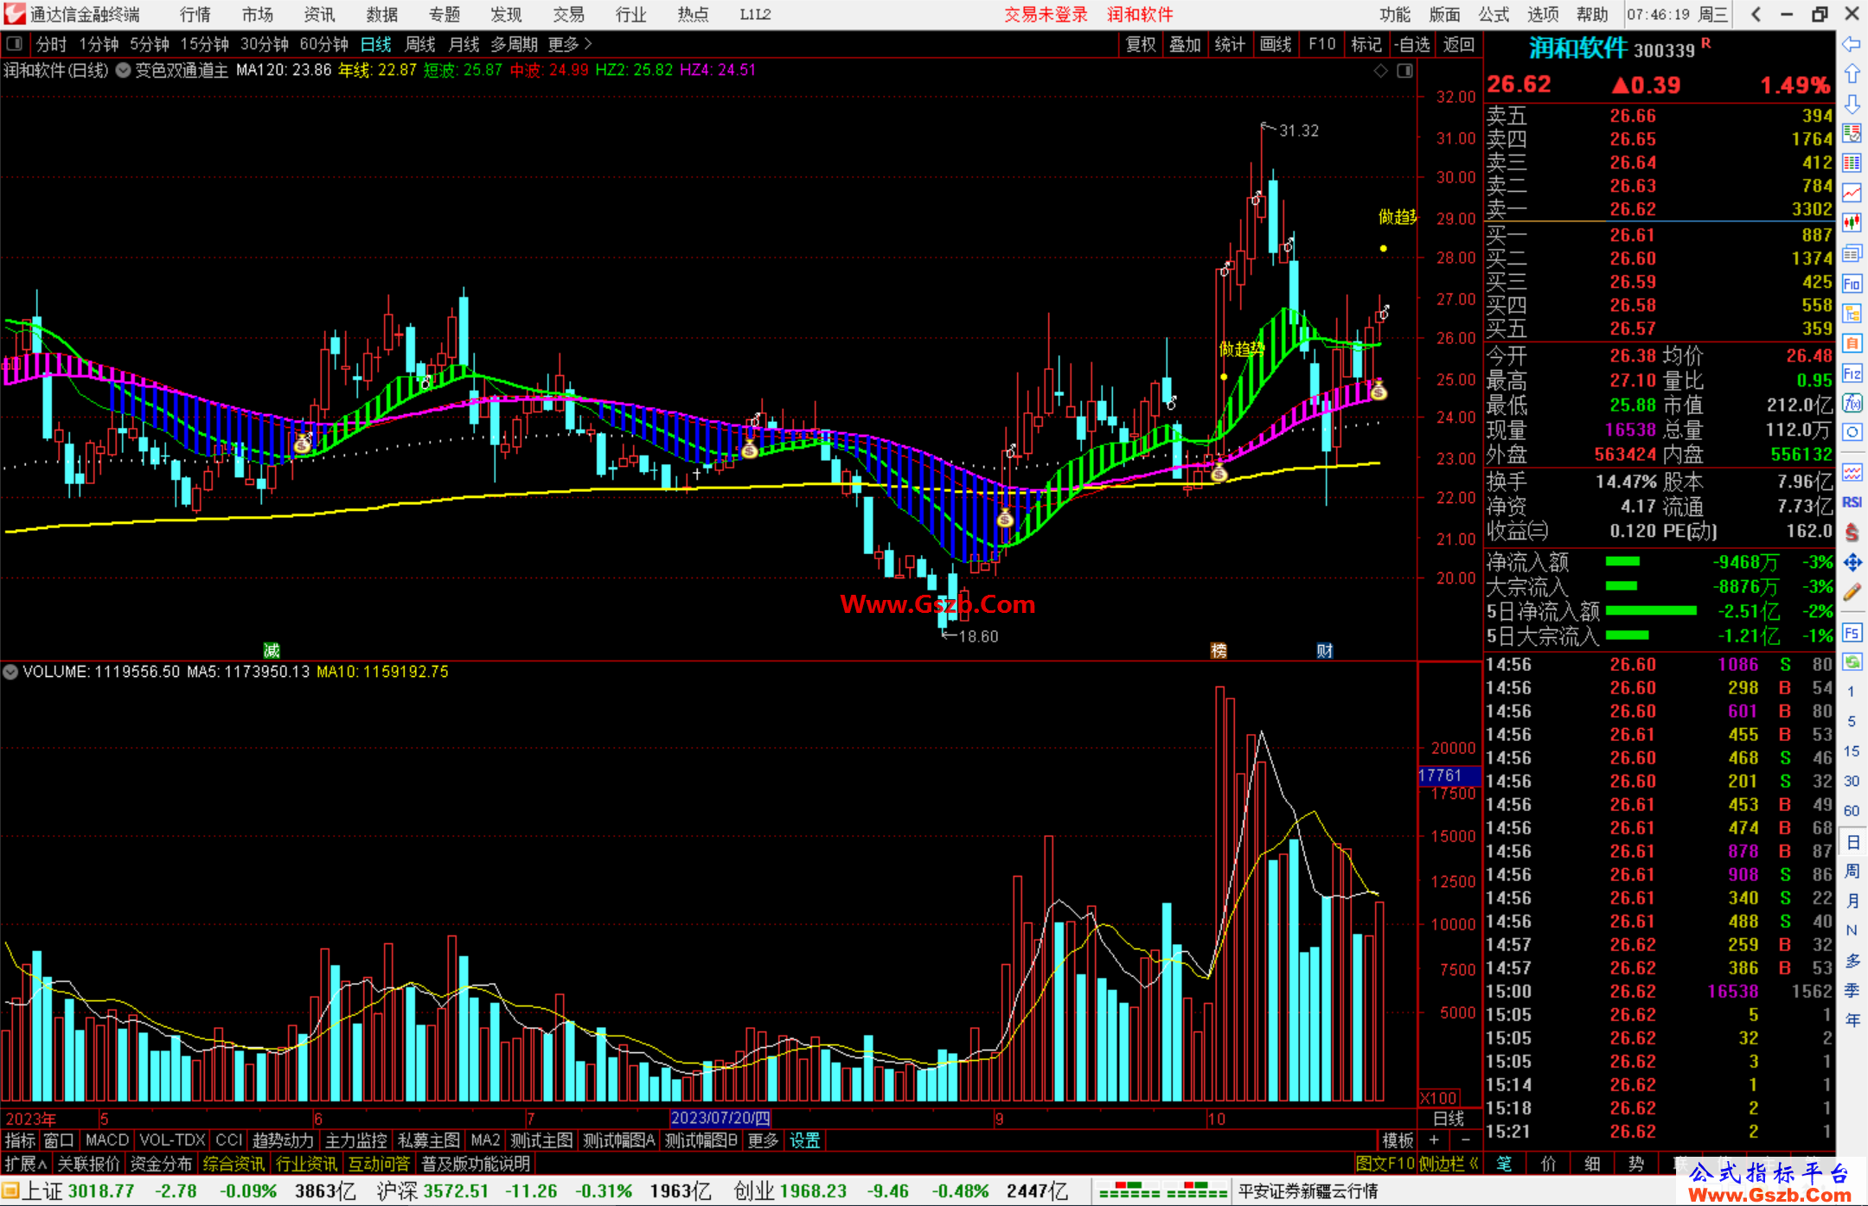Open the 公式 menu
Screen dimensions: 1868x1206
(1494, 15)
